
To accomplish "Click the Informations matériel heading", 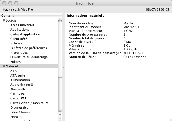I will click(85, 15).
